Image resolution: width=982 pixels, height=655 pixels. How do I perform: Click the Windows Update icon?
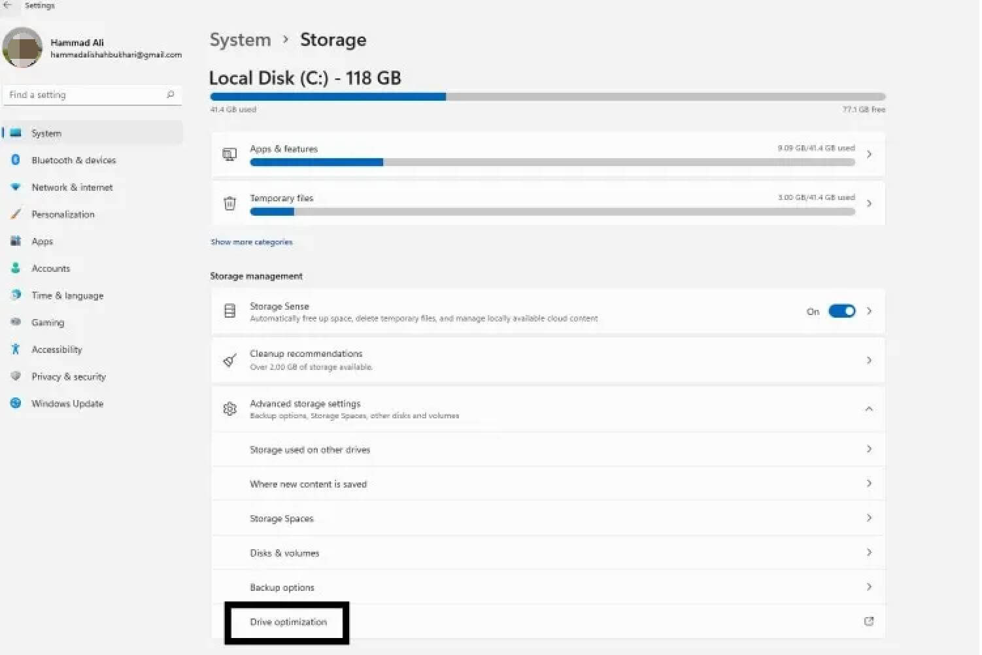tap(16, 403)
